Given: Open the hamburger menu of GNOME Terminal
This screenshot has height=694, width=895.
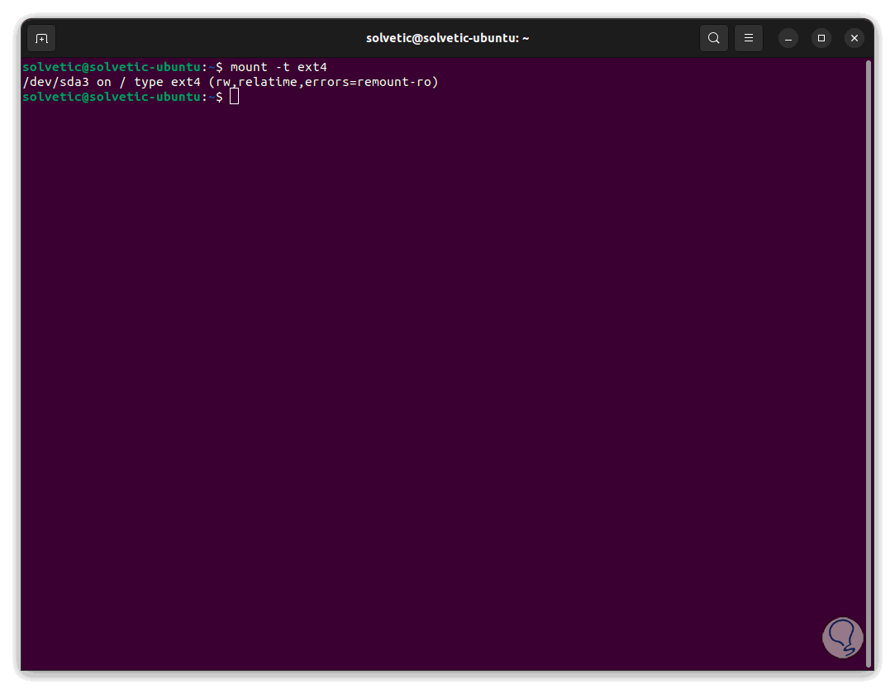Looking at the screenshot, I should pyautogui.click(x=748, y=37).
